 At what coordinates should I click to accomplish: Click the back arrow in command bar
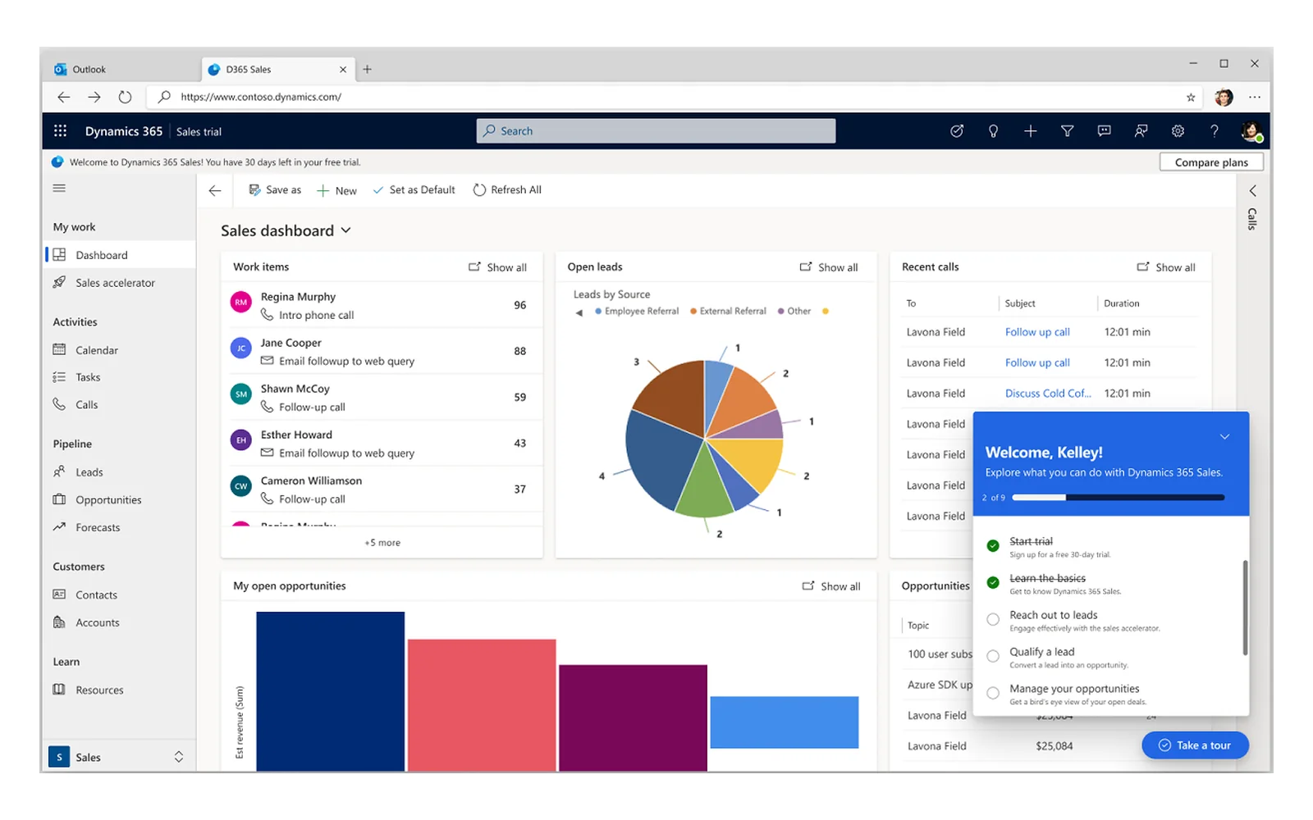[215, 190]
